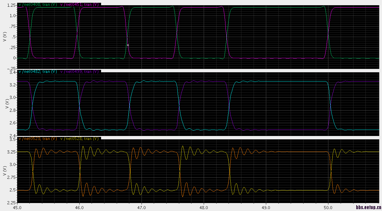Click the 2.75 voltage axis label
382x211 pixels.
tap(12, 177)
